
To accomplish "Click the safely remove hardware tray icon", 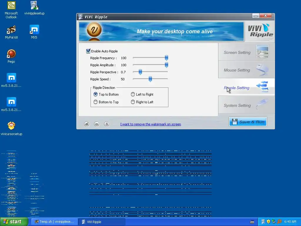I will pos(274,222).
